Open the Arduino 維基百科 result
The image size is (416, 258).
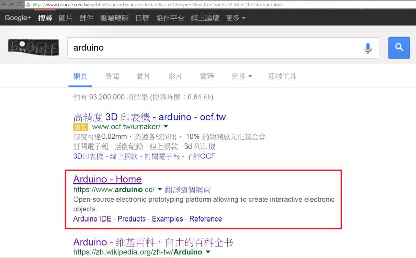click(x=153, y=242)
